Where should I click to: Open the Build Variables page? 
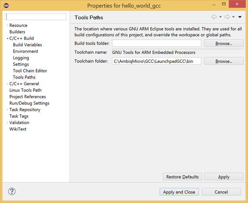[x=27, y=45]
